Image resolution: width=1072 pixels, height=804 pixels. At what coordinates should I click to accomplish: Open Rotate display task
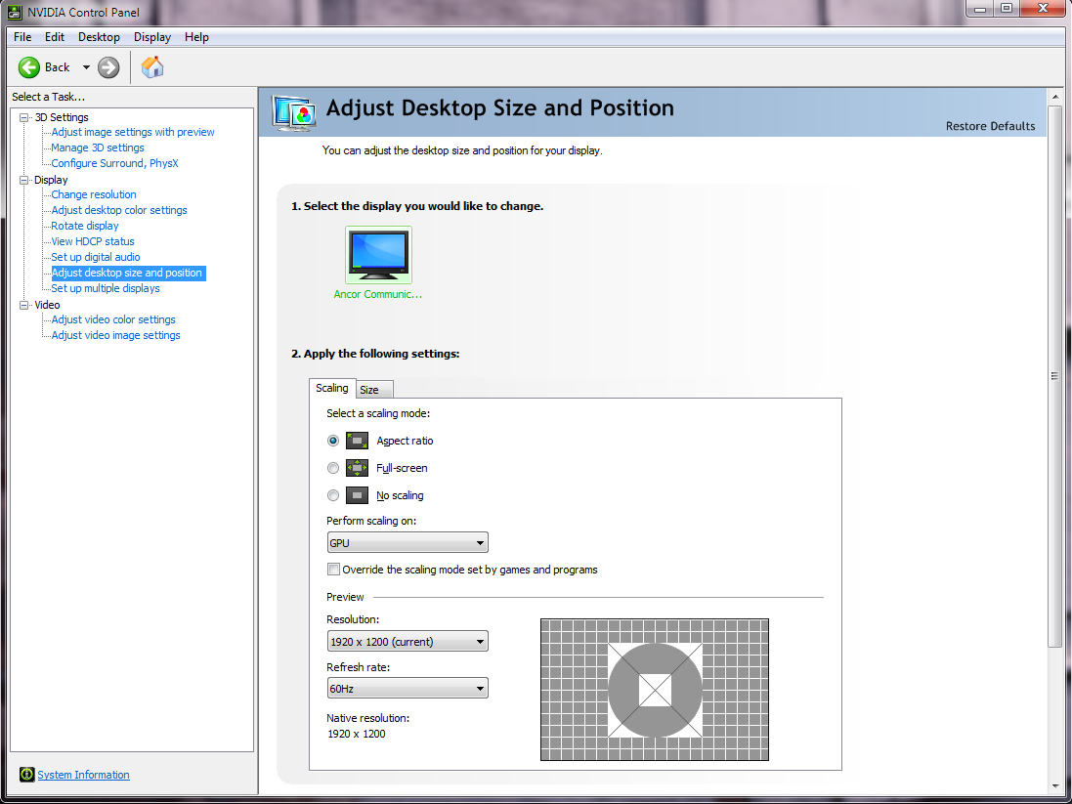85,227
